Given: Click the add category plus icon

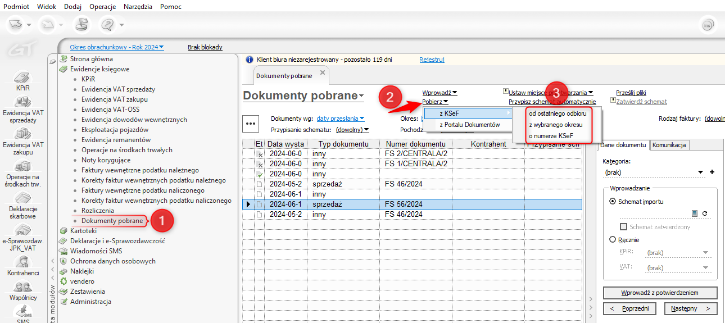Looking at the screenshot, I should point(712,172).
